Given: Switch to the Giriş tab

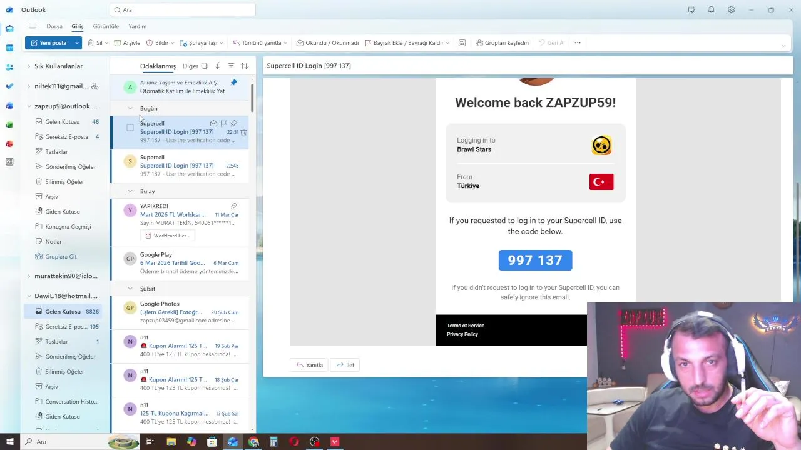Looking at the screenshot, I should click(x=77, y=26).
